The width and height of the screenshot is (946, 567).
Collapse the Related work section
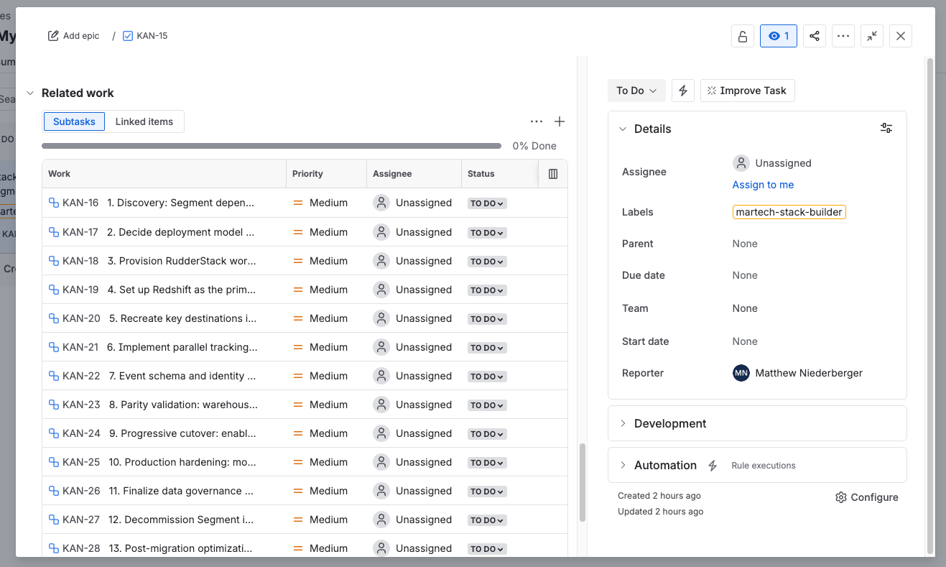click(30, 93)
